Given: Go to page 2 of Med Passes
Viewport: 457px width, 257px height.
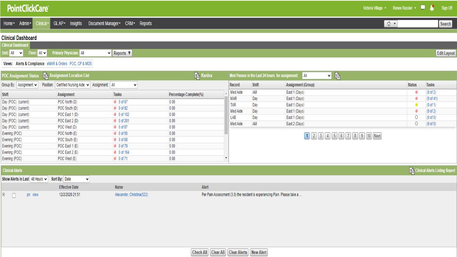Looking at the screenshot, I should 314,136.
